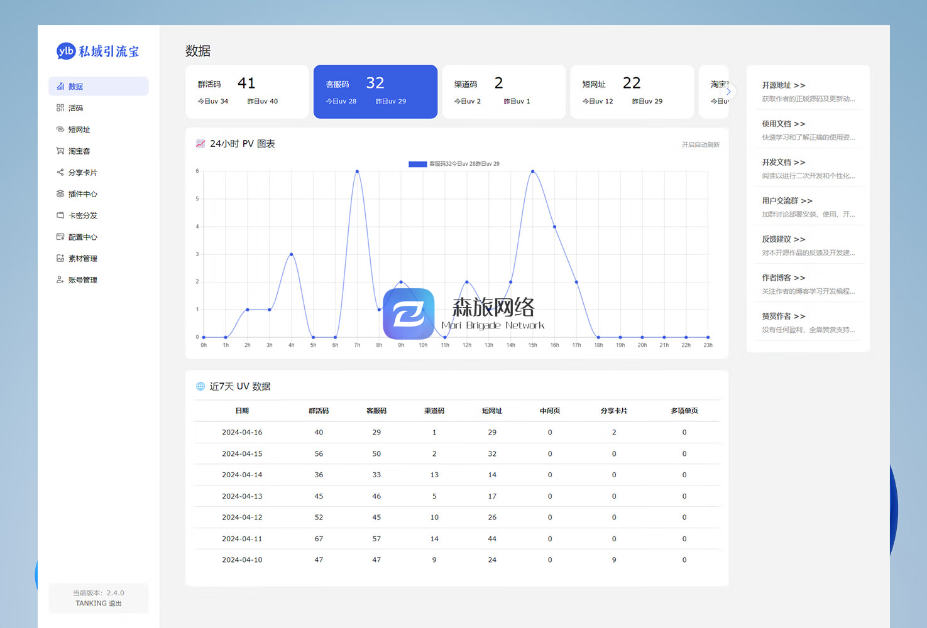The height and width of the screenshot is (628, 927).
Task: Click 群活码 value 67 in 2024-04-11 row
Action: click(319, 539)
